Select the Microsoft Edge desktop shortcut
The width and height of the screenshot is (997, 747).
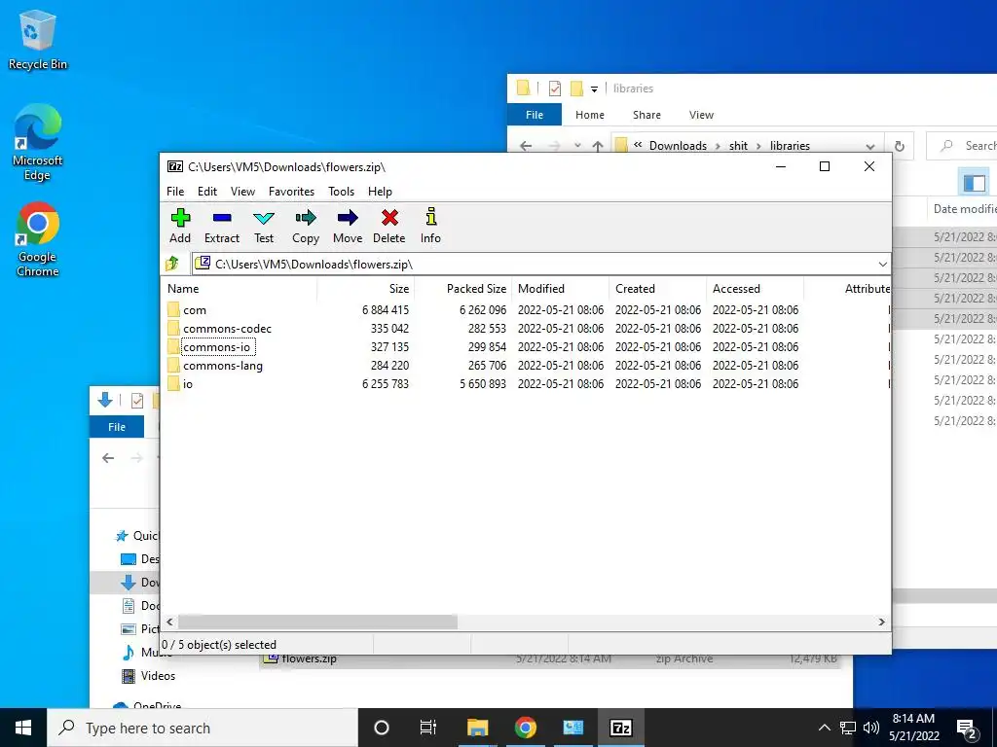pos(38,142)
